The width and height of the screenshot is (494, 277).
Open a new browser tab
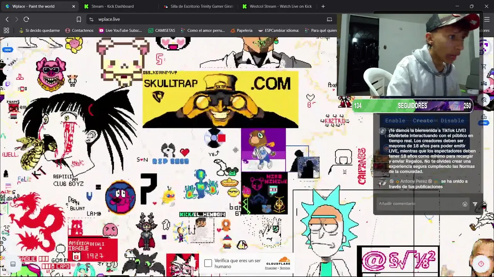point(323,6)
